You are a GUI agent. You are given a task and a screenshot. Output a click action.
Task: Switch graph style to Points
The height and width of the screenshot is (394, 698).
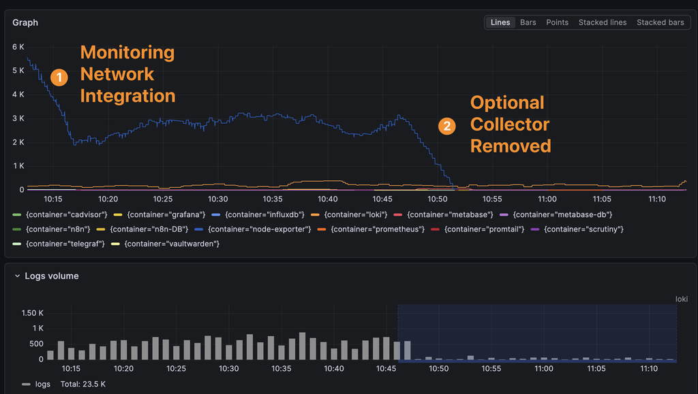coord(557,22)
